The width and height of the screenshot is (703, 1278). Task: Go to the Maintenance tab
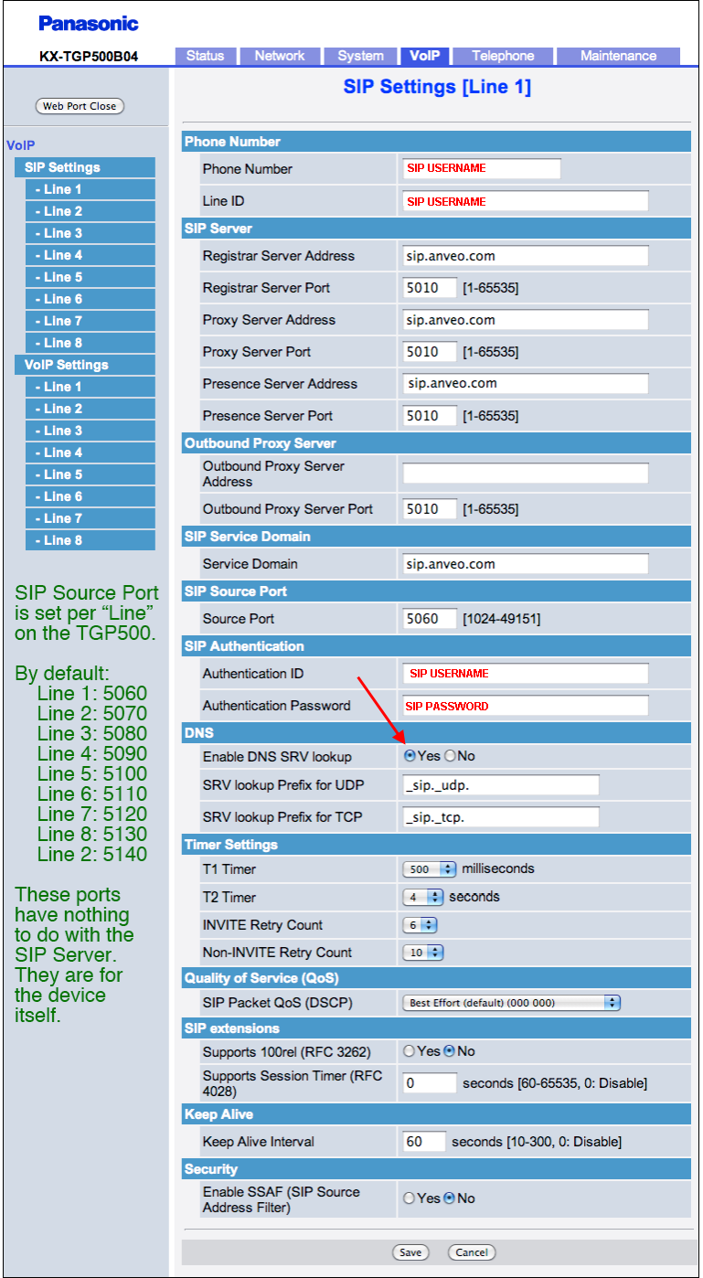(x=618, y=56)
